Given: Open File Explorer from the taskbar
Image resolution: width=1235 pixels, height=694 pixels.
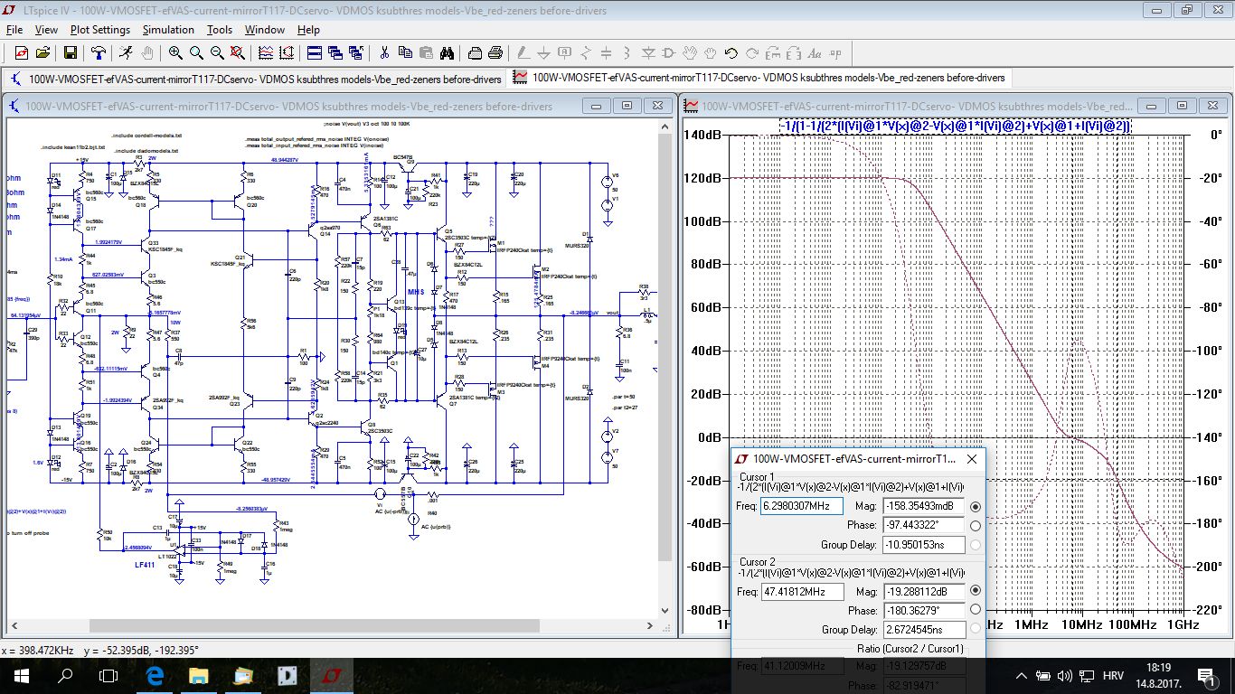Looking at the screenshot, I should [x=198, y=675].
